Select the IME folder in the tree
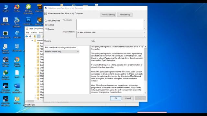The image size is (207, 116). click(40, 82)
